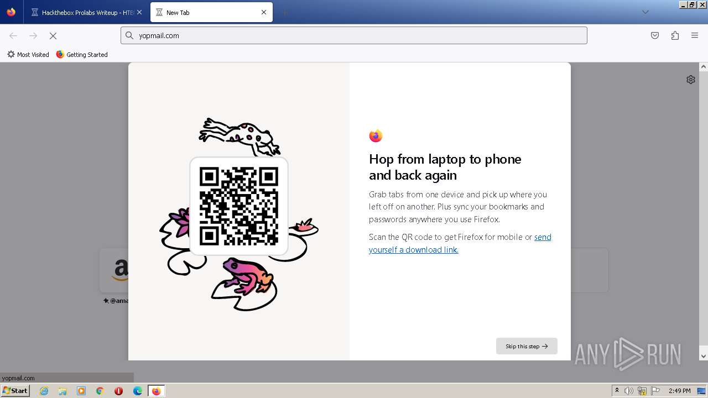
Task: Select the New Tab tab
Action: 211,12
